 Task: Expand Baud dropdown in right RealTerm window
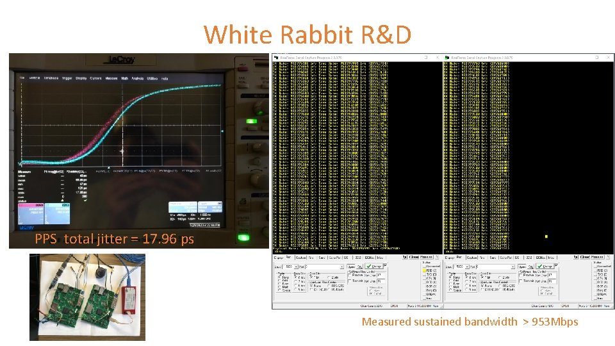(467, 267)
